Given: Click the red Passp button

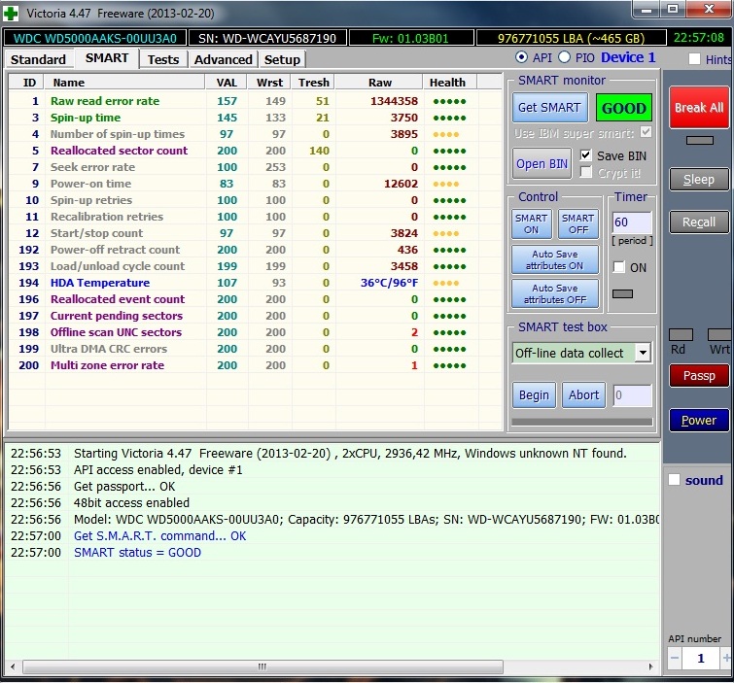Looking at the screenshot, I should pyautogui.click(x=699, y=376).
